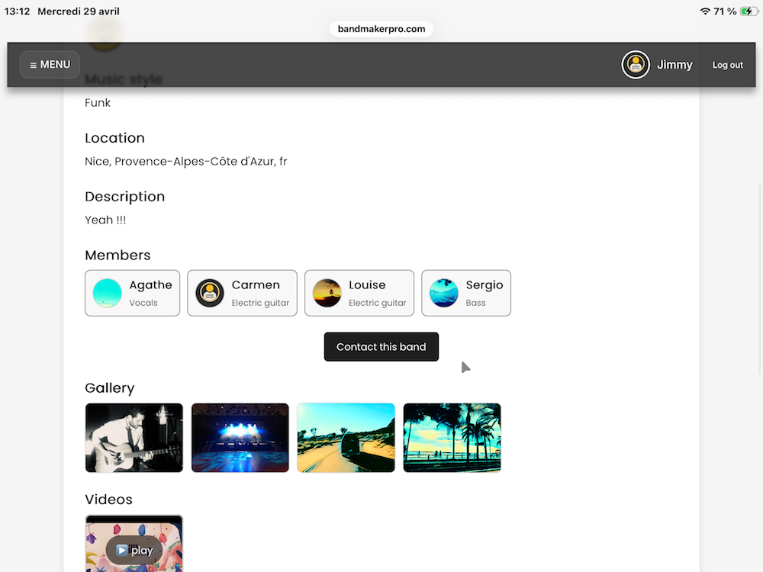Click the Description heading
Image resolution: width=763 pixels, height=572 pixels.
pos(125,197)
